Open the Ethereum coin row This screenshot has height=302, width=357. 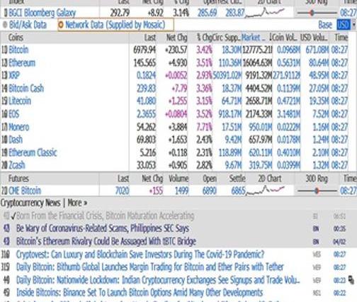point(22,62)
